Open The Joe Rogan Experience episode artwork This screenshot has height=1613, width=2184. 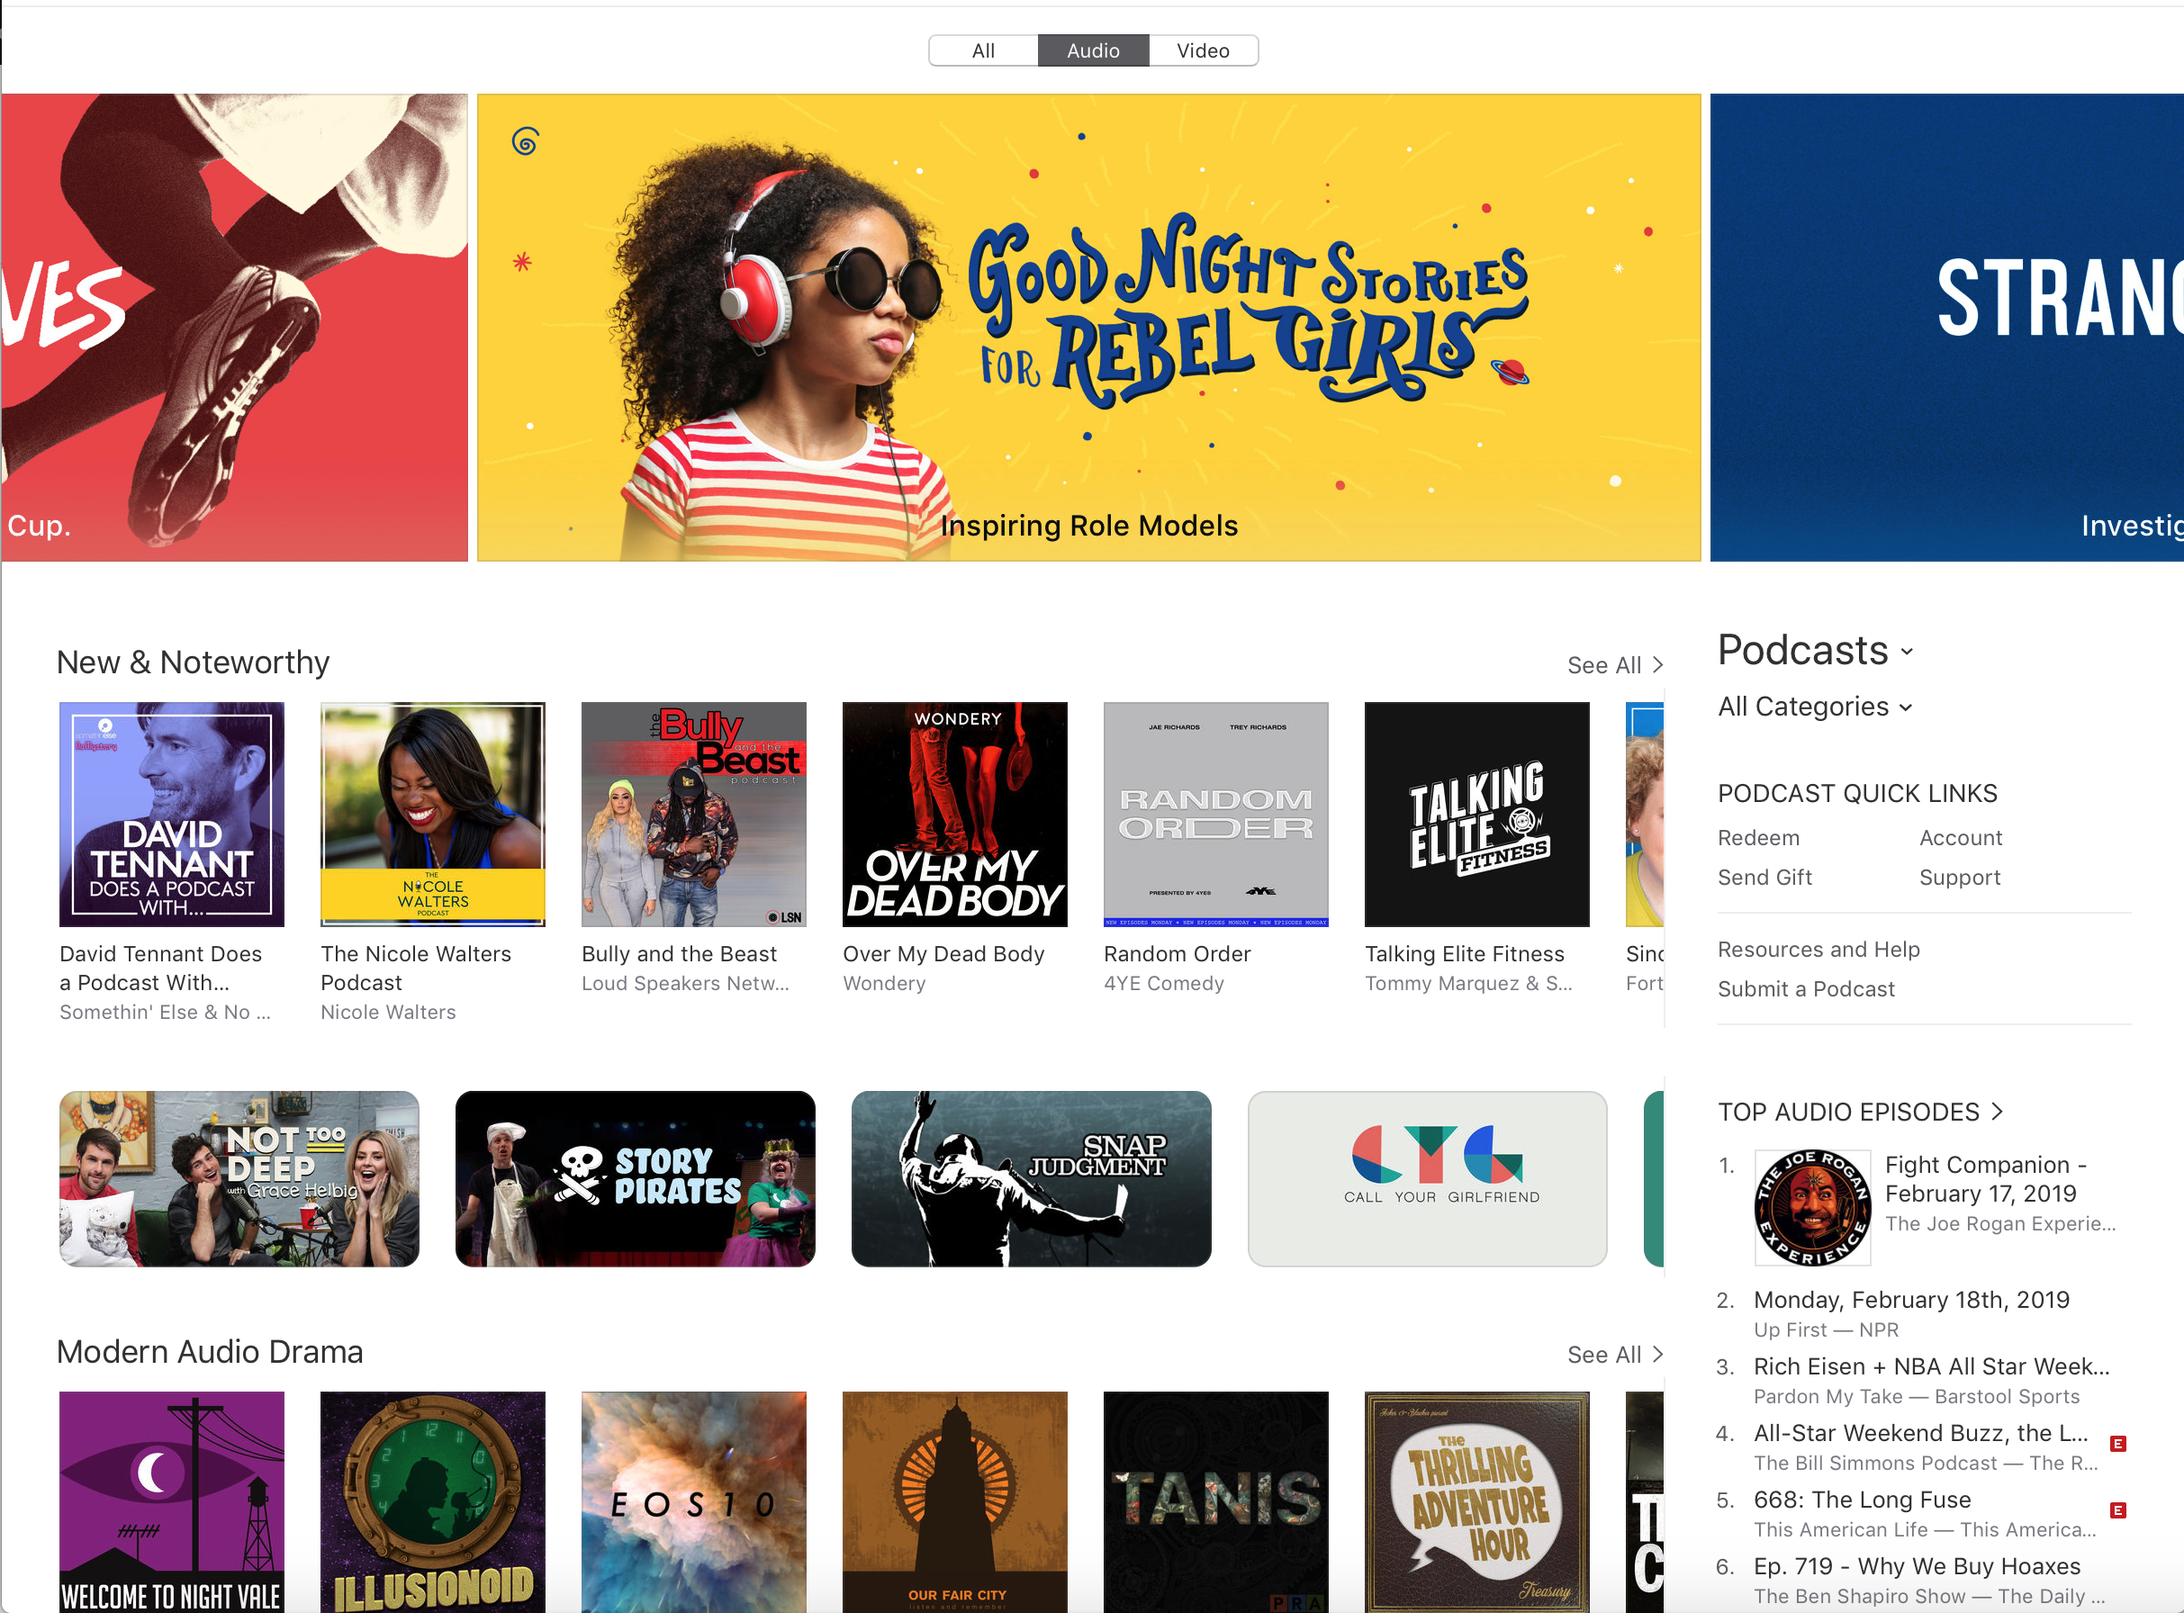(x=1813, y=1208)
